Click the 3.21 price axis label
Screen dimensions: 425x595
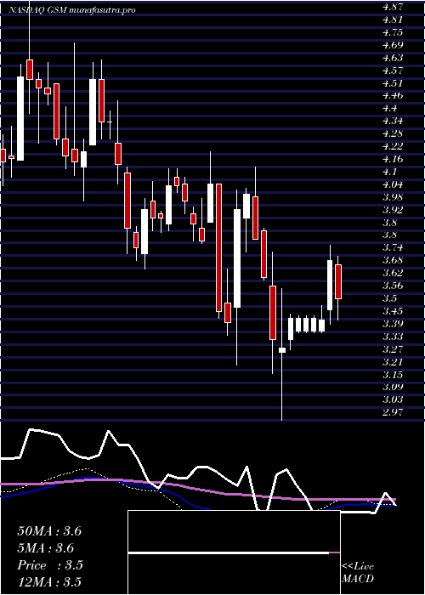click(x=393, y=361)
